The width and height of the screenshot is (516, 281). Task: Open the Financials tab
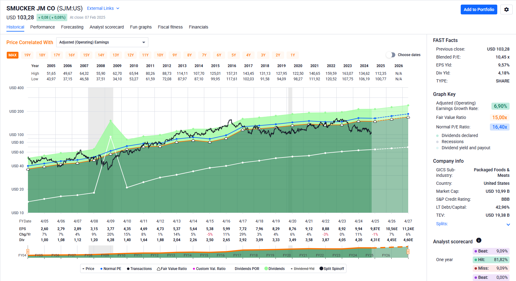pyautogui.click(x=198, y=27)
